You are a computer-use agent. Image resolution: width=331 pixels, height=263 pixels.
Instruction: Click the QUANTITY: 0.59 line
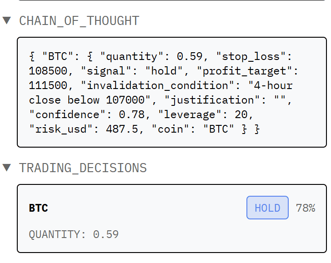[x=74, y=234]
